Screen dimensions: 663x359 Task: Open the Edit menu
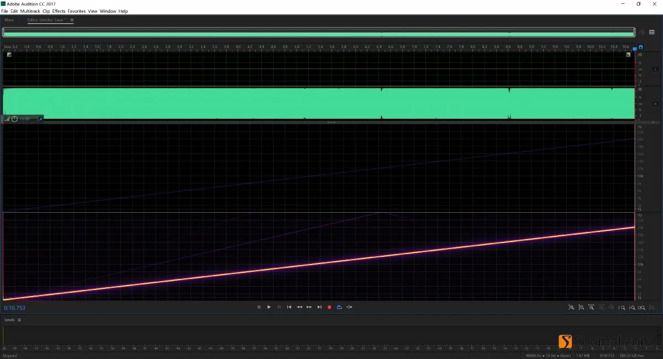[x=14, y=11]
